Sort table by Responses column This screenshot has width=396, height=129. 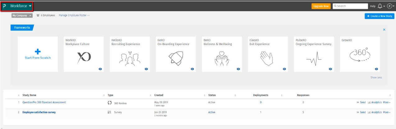click(303, 95)
